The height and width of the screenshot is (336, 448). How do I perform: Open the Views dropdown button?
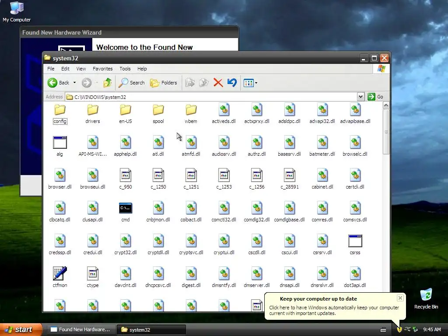pos(250,83)
